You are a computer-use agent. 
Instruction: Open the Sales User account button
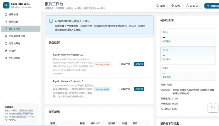193,6
